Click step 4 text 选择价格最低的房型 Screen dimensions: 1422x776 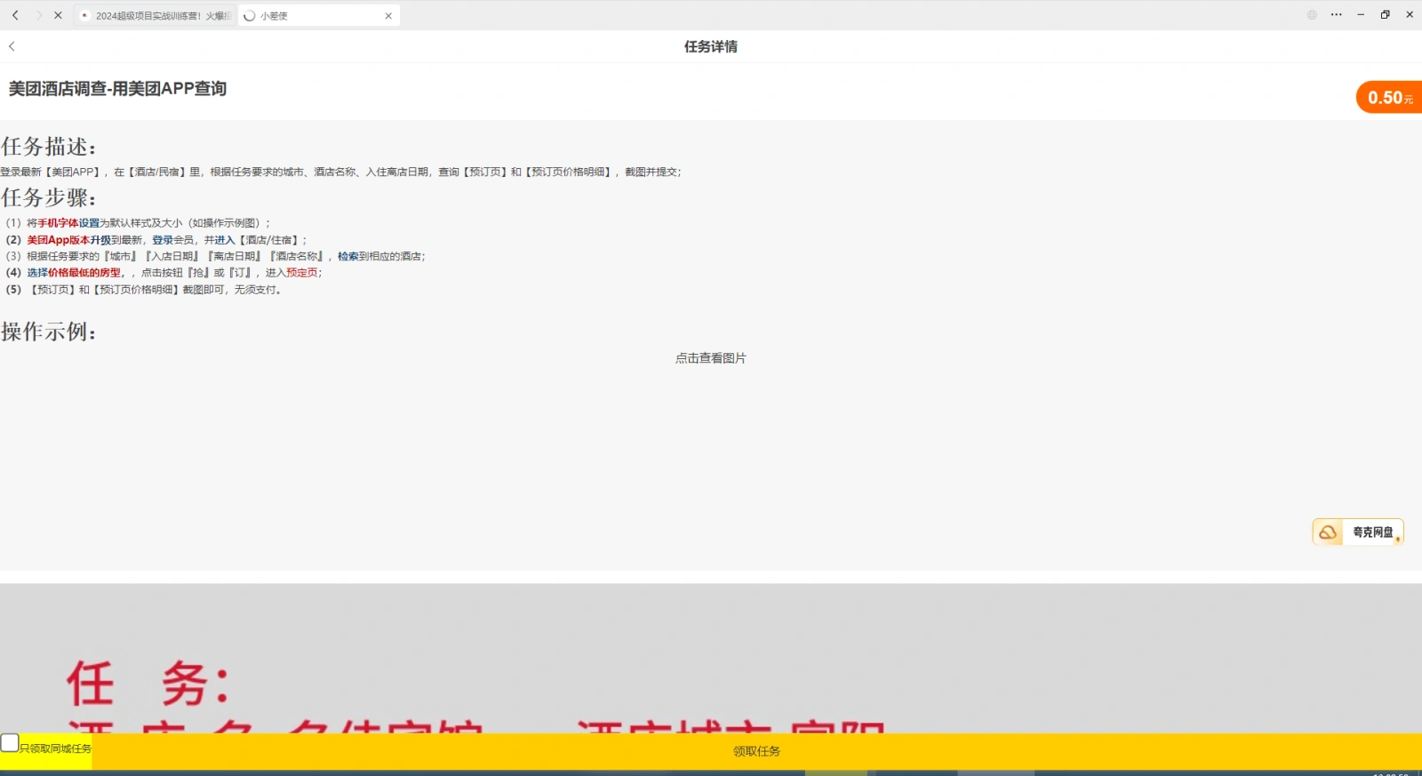click(x=75, y=273)
